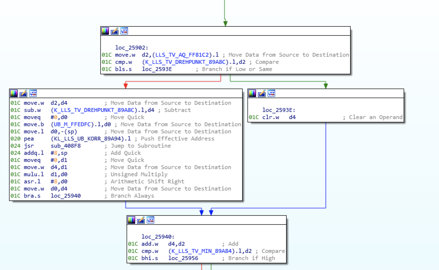Color palette icon on loc_25940 block
The height and width of the screenshot is (270, 439).
[x=131, y=220]
